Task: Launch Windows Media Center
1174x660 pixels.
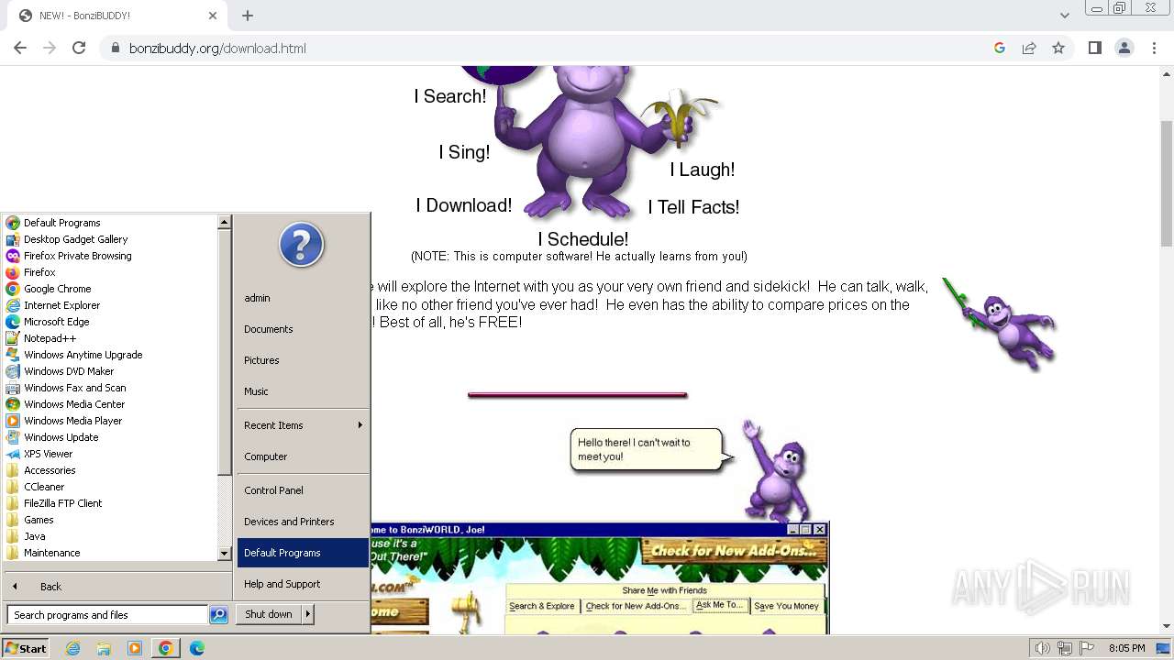Action: [73, 404]
